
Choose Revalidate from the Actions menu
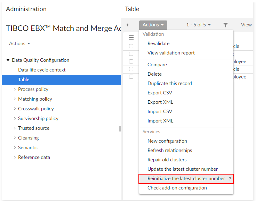click(159, 43)
